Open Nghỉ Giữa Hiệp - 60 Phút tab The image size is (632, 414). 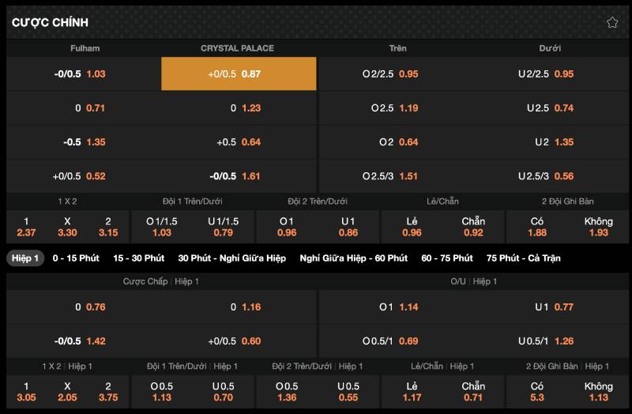click(x=353, y=258)
